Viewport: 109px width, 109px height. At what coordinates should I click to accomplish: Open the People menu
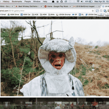[28, 2]
